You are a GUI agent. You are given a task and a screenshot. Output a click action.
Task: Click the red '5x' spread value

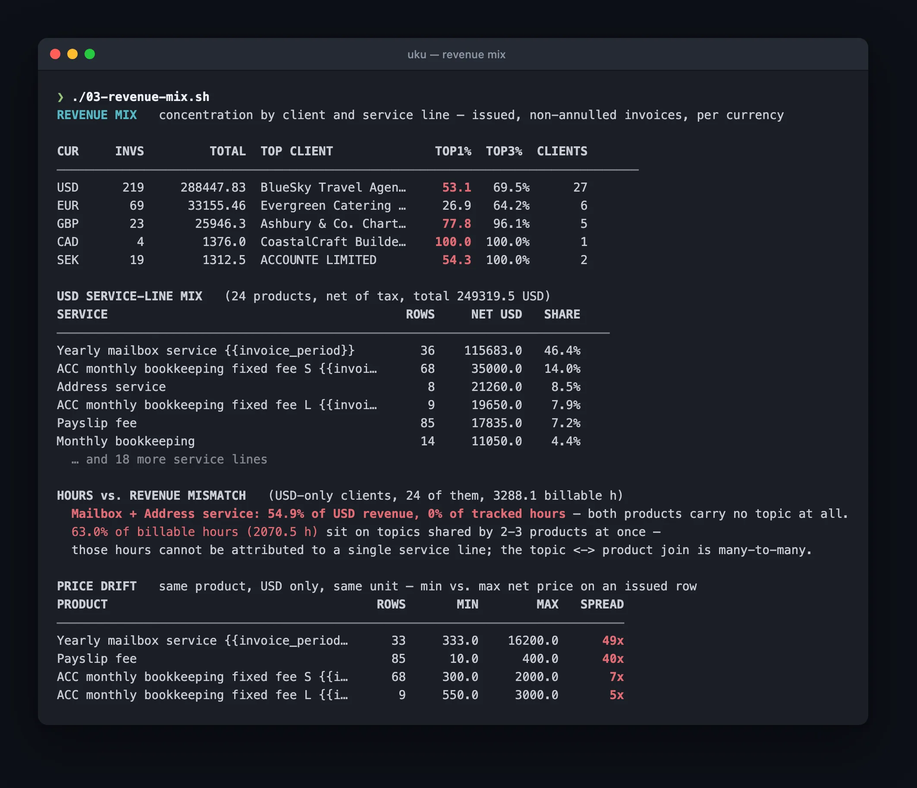click(616, 695)
